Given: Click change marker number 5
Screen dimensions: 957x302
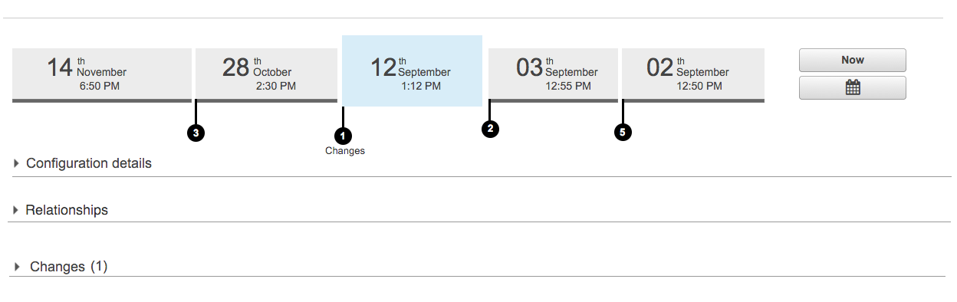Looking at the screenshot, I should pyautogui.click(x=623, y=133).
